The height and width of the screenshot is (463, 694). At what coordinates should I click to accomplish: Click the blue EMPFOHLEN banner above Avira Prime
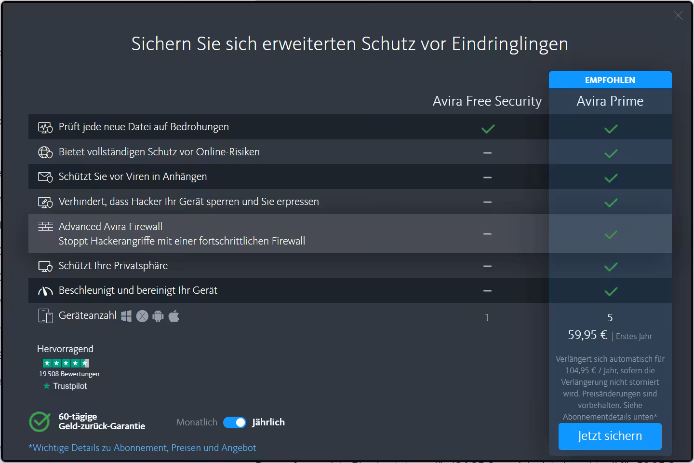[x=610, y=80]
